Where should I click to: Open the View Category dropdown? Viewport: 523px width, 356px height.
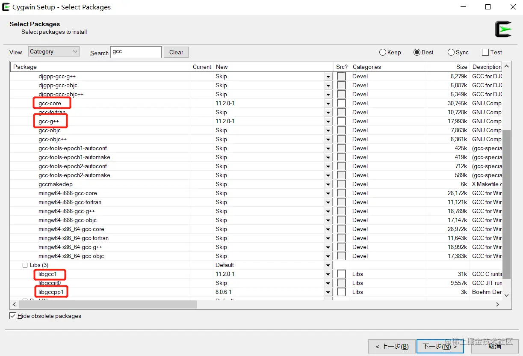tap(54, 52)
